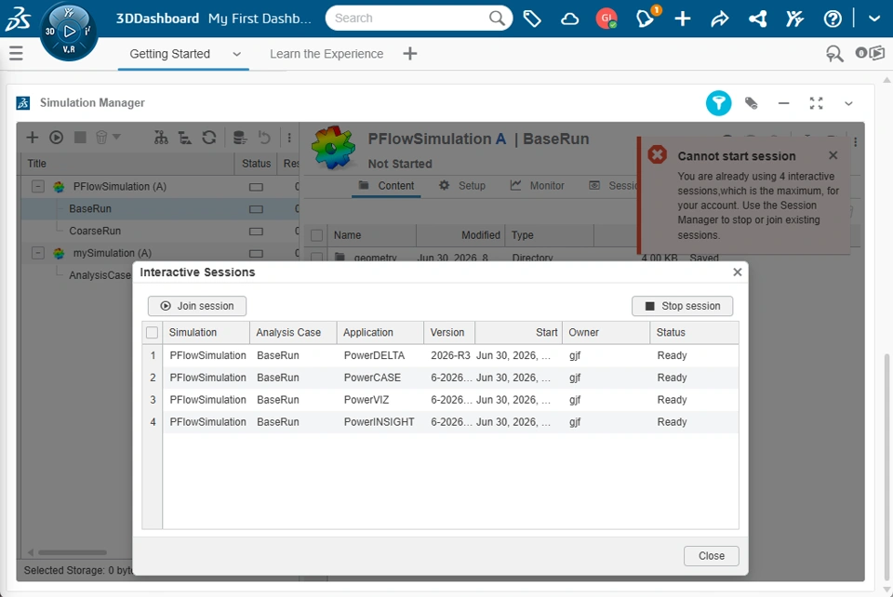This screenshot has width=893, height=597.
Task: Click the top bar plus add icon
Action: point(682,19)
